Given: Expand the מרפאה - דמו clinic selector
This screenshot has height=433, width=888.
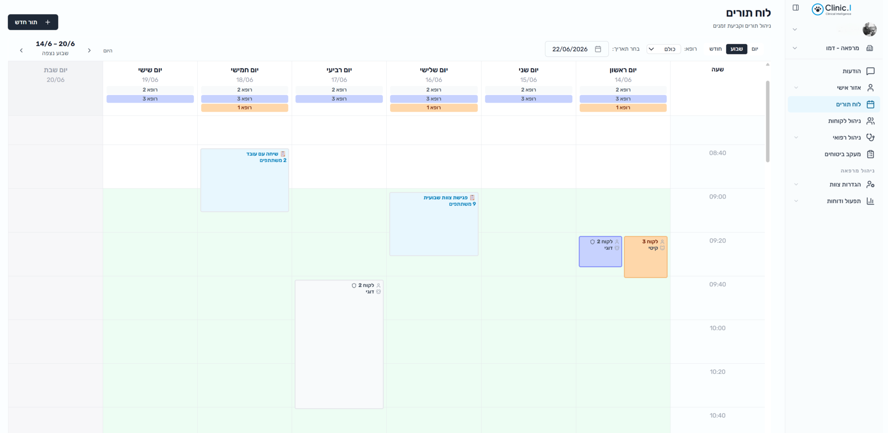Looking at the screenshot, I should pos(834,48).
